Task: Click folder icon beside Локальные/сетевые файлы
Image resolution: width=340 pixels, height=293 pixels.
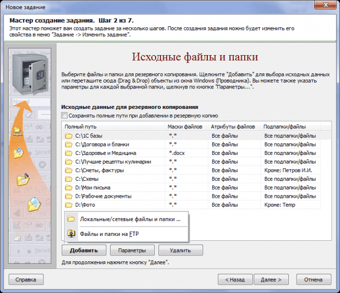Action: coord(71,219)
